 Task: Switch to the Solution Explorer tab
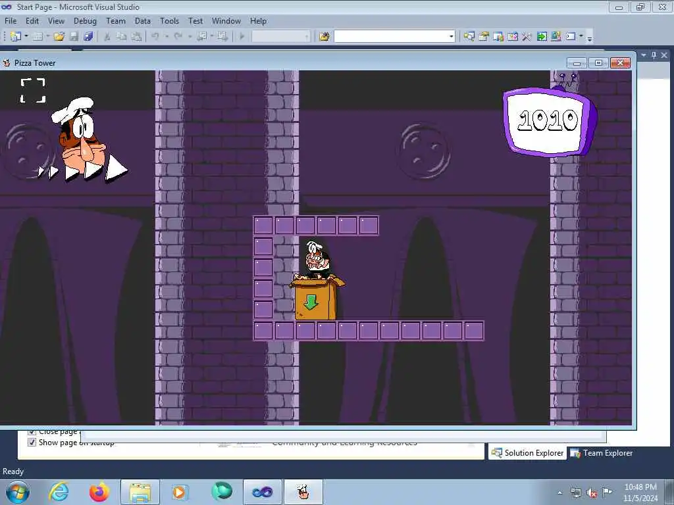tap(527, 453)
